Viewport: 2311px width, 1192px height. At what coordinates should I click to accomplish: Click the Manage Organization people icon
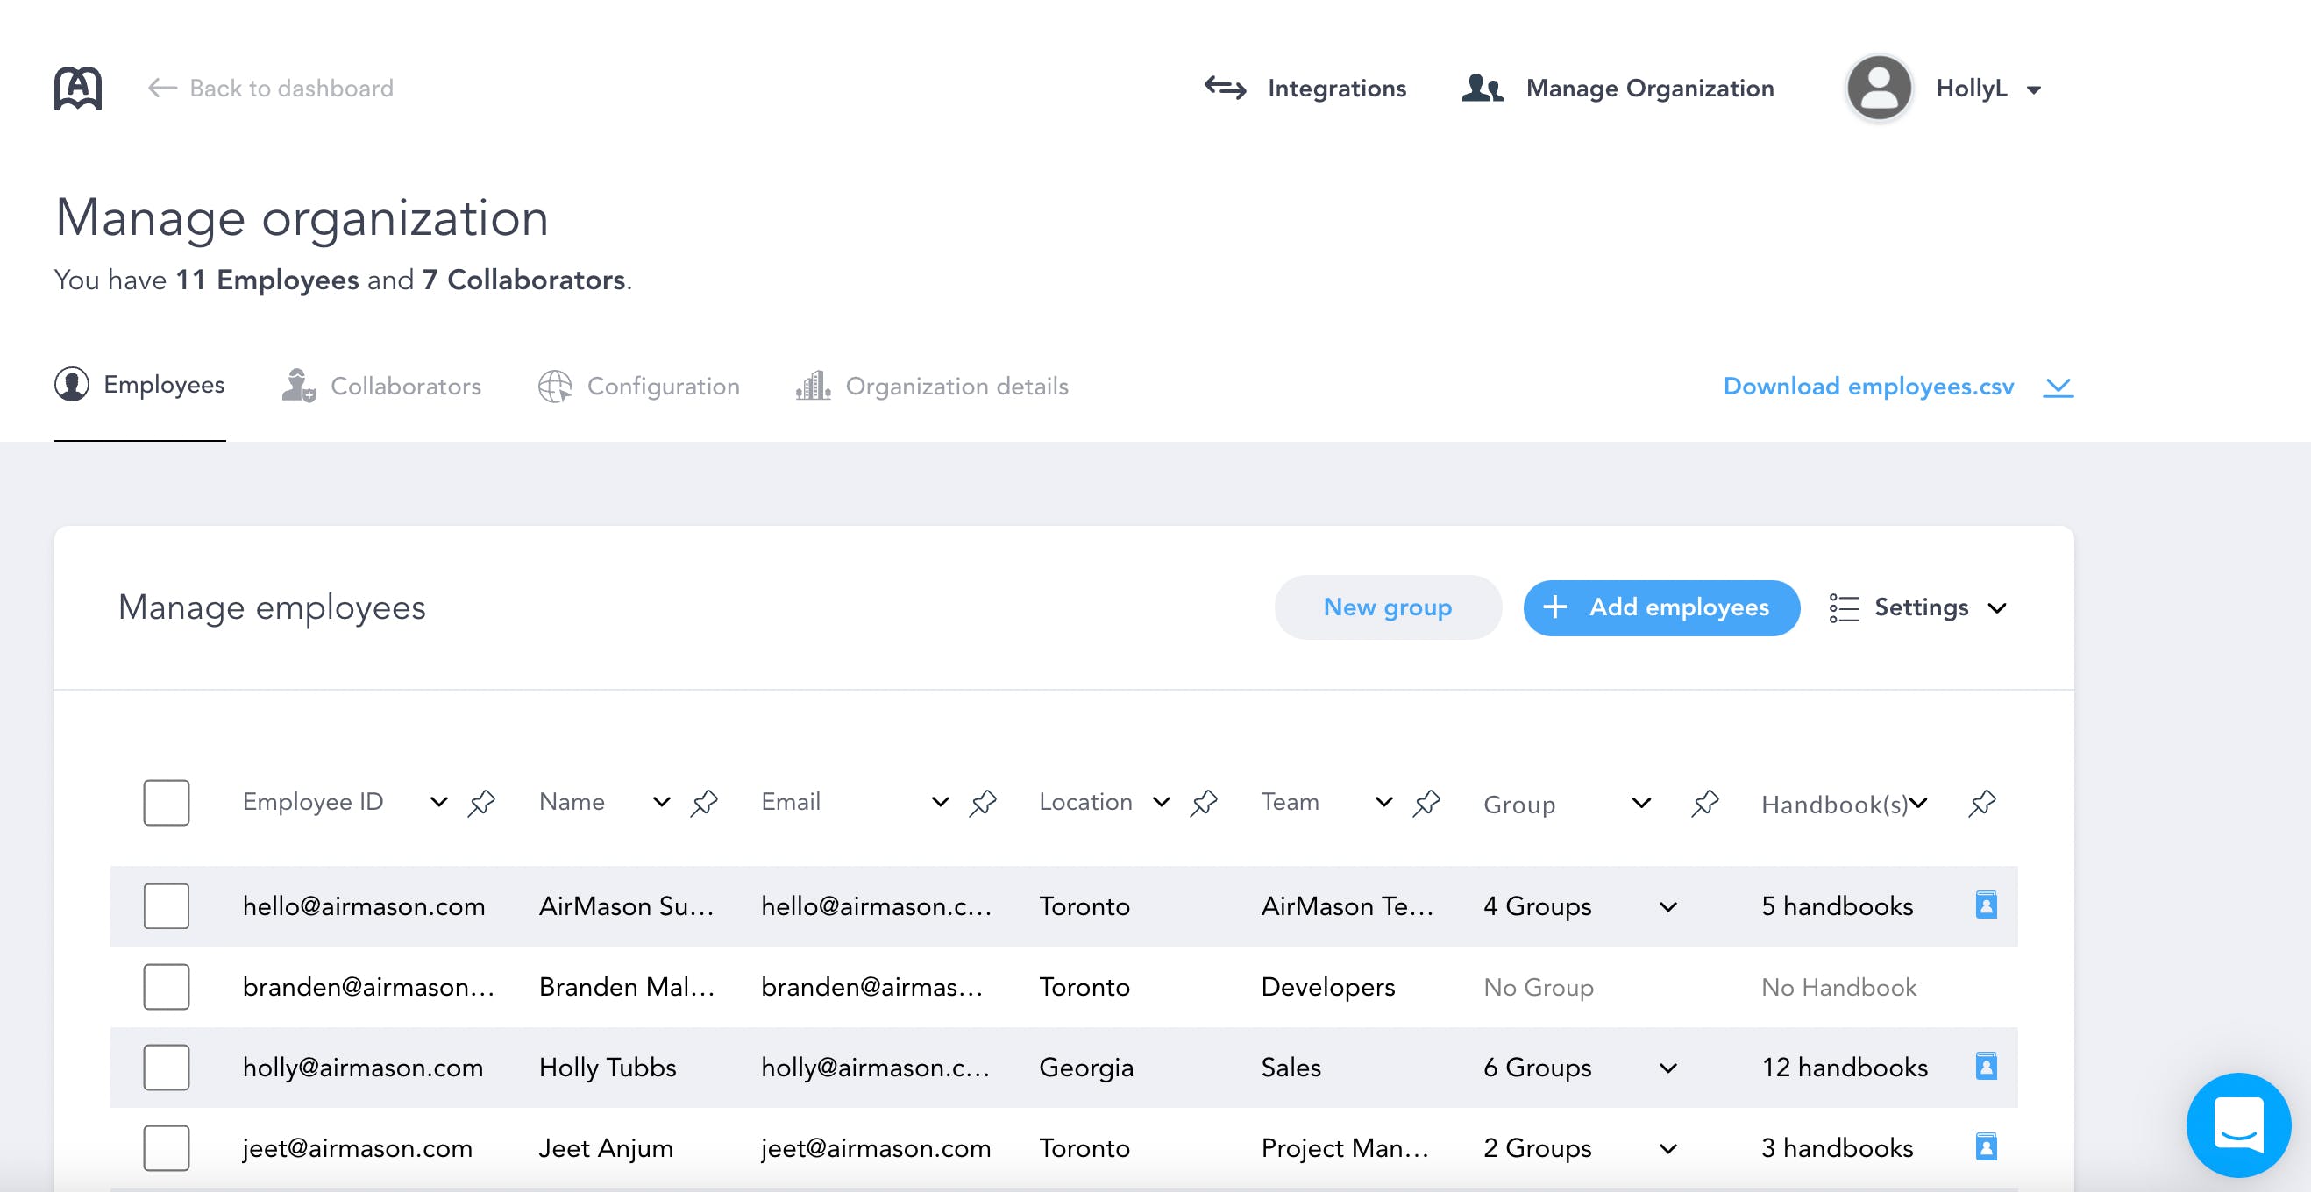(1482, 88)
